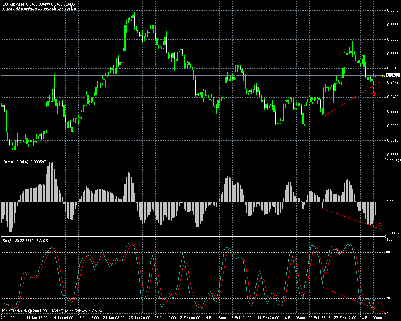Click the '7 Jan 2011' time axis label
This screenshot has height=321, width=401.
pyautogui.click(x=10, y=318)
